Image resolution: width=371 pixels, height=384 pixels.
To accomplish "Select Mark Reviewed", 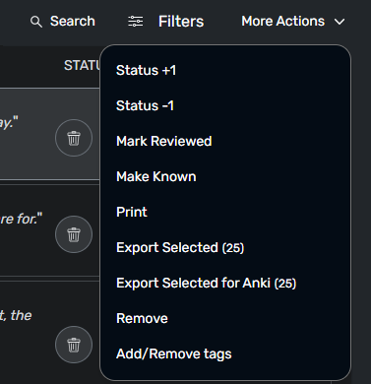I will (164, 141).
